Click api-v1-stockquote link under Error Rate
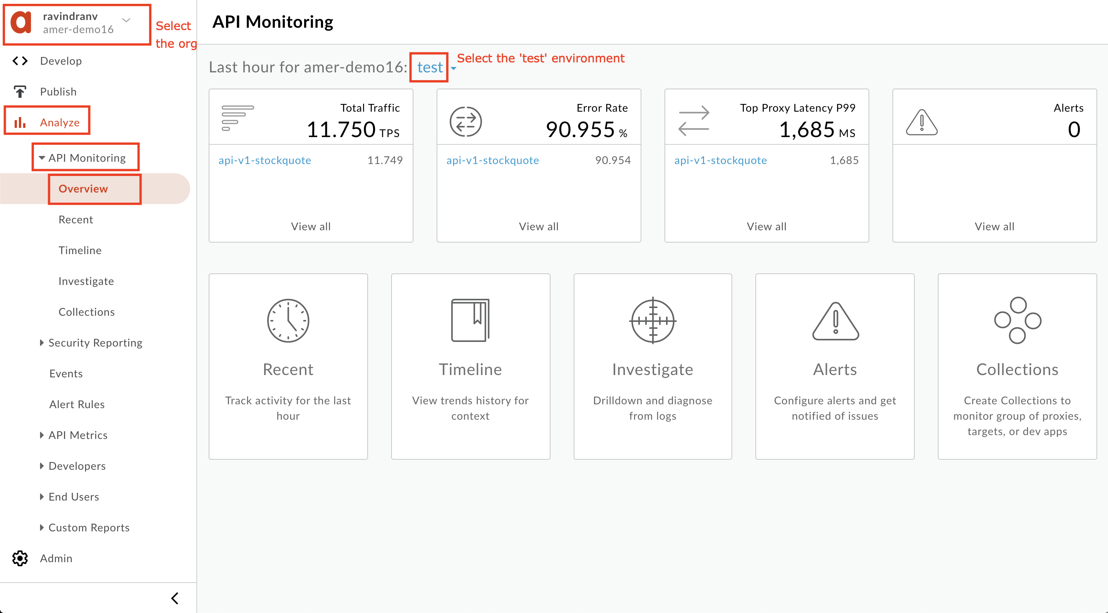 [492, 161]
